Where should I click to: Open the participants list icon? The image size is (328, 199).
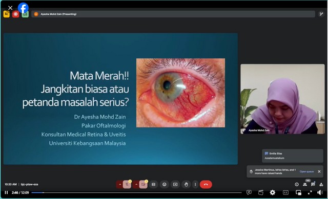305,184
